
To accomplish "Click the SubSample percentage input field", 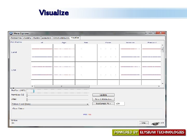I will pyautogui.click(x=120, y=103).
